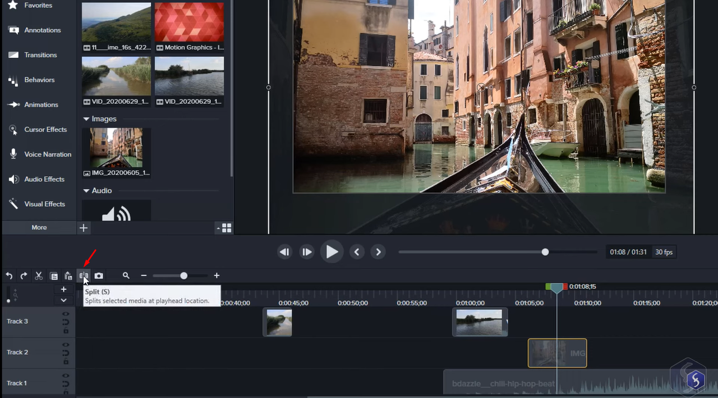Toggle magnetic mode on Track 1
Screen dimensions: 718x398
pyautogui.click(x=66, y=384)
